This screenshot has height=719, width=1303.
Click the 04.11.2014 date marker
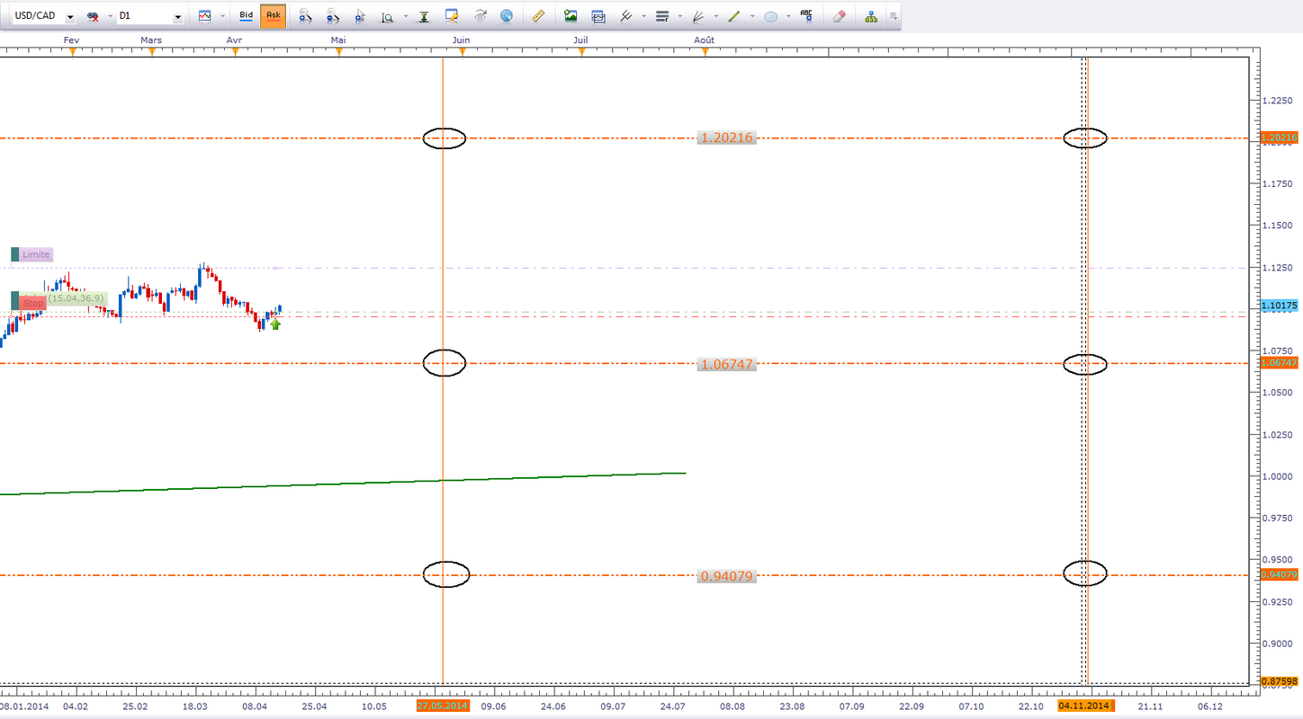coord(1085,706)
